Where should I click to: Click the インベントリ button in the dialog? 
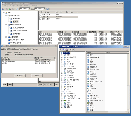(x=20, y=76)
